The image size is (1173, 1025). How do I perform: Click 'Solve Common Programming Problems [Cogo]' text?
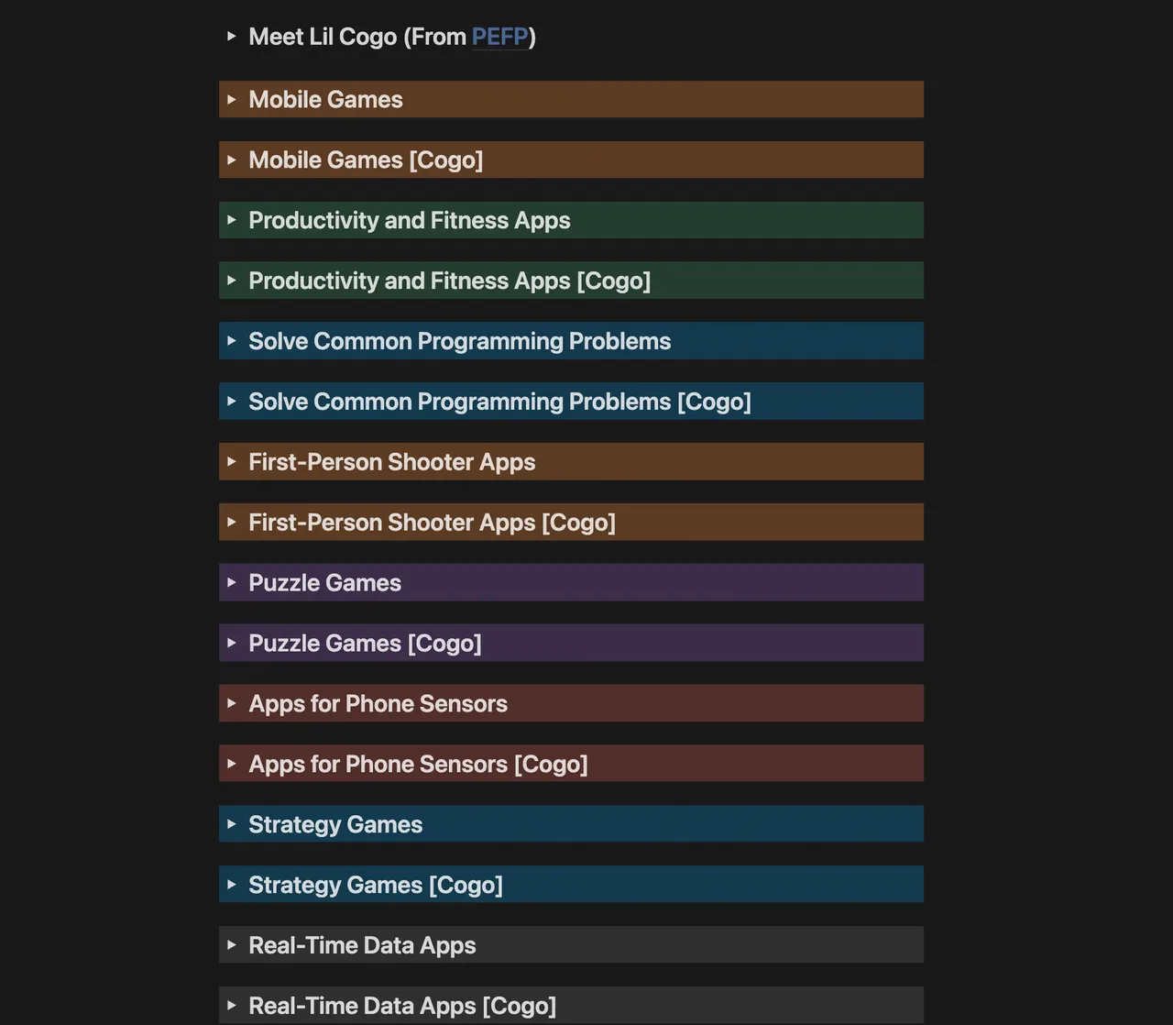pos(500,402)
